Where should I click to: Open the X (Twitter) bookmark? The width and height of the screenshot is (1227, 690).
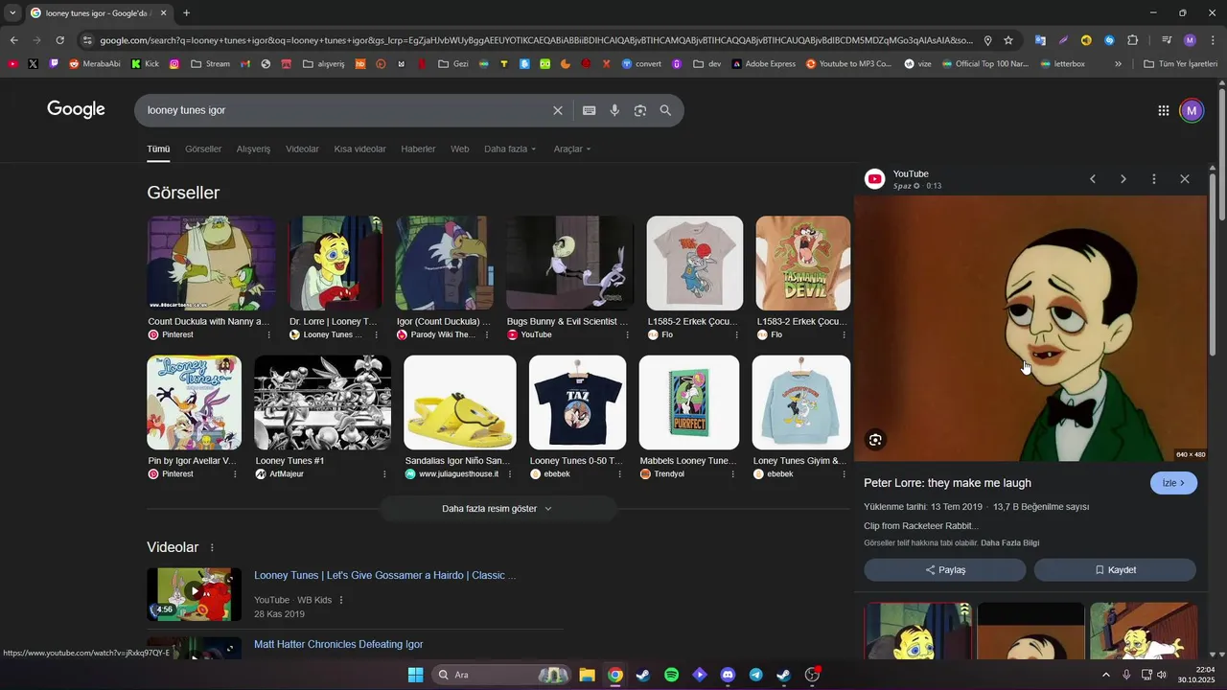34,64
